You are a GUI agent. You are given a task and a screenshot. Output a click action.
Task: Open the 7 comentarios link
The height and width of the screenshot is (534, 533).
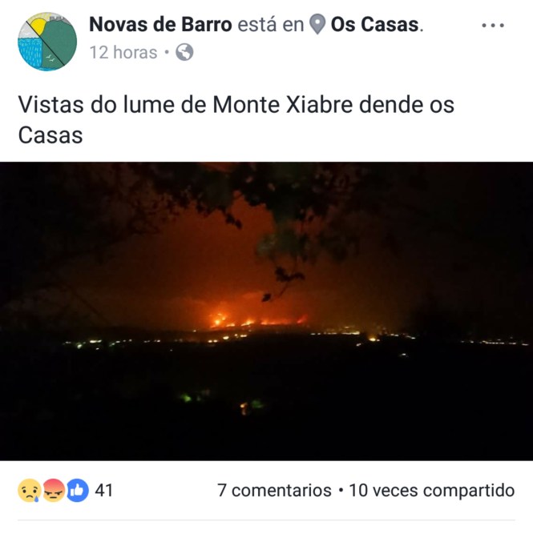pyautogui.click(x=274, y=491)
